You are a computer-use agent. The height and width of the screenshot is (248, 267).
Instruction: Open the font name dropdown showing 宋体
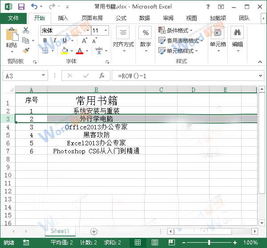tap(86, 31)
